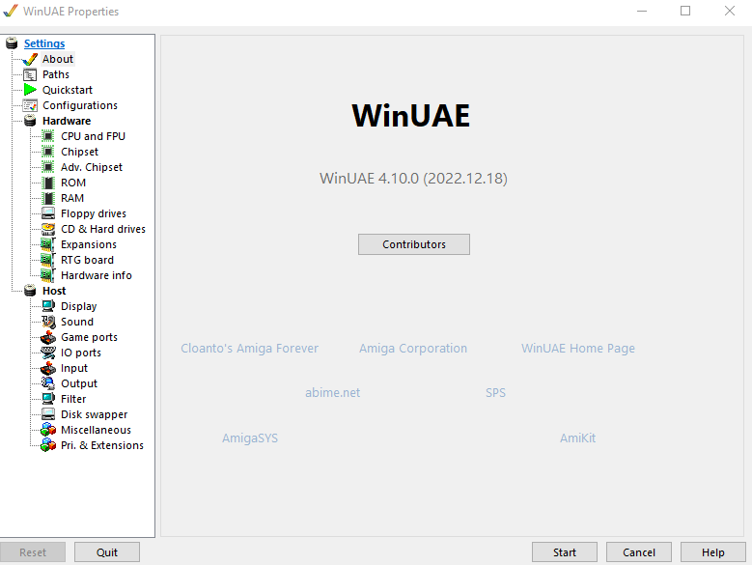Click the Sound speaker icon

(48, 322)
